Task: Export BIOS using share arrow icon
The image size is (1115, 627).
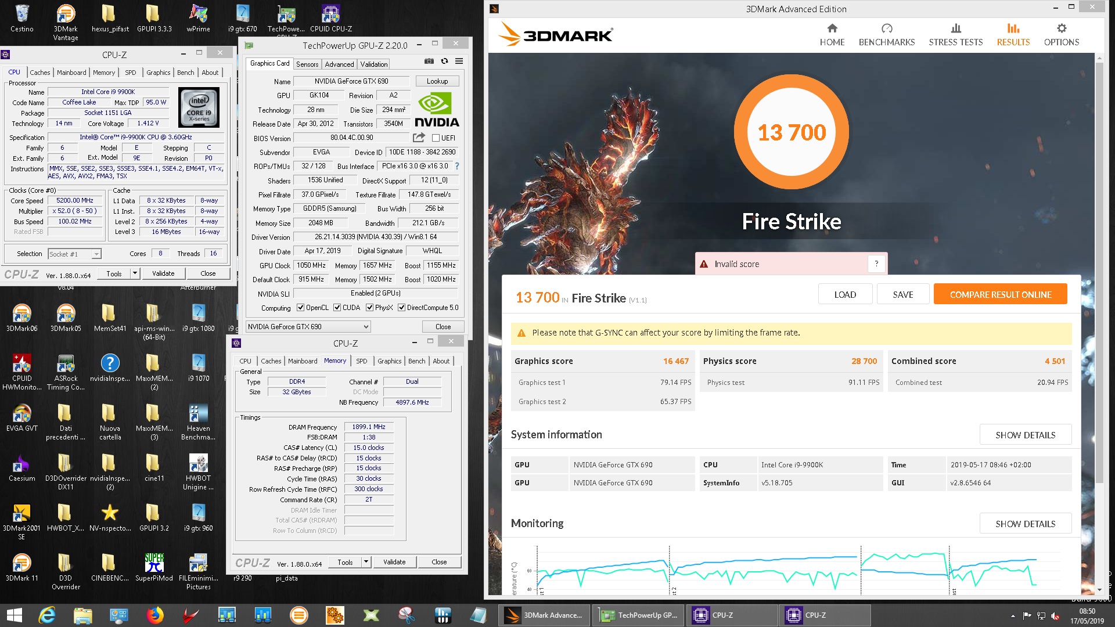Action: pos(419,138)
